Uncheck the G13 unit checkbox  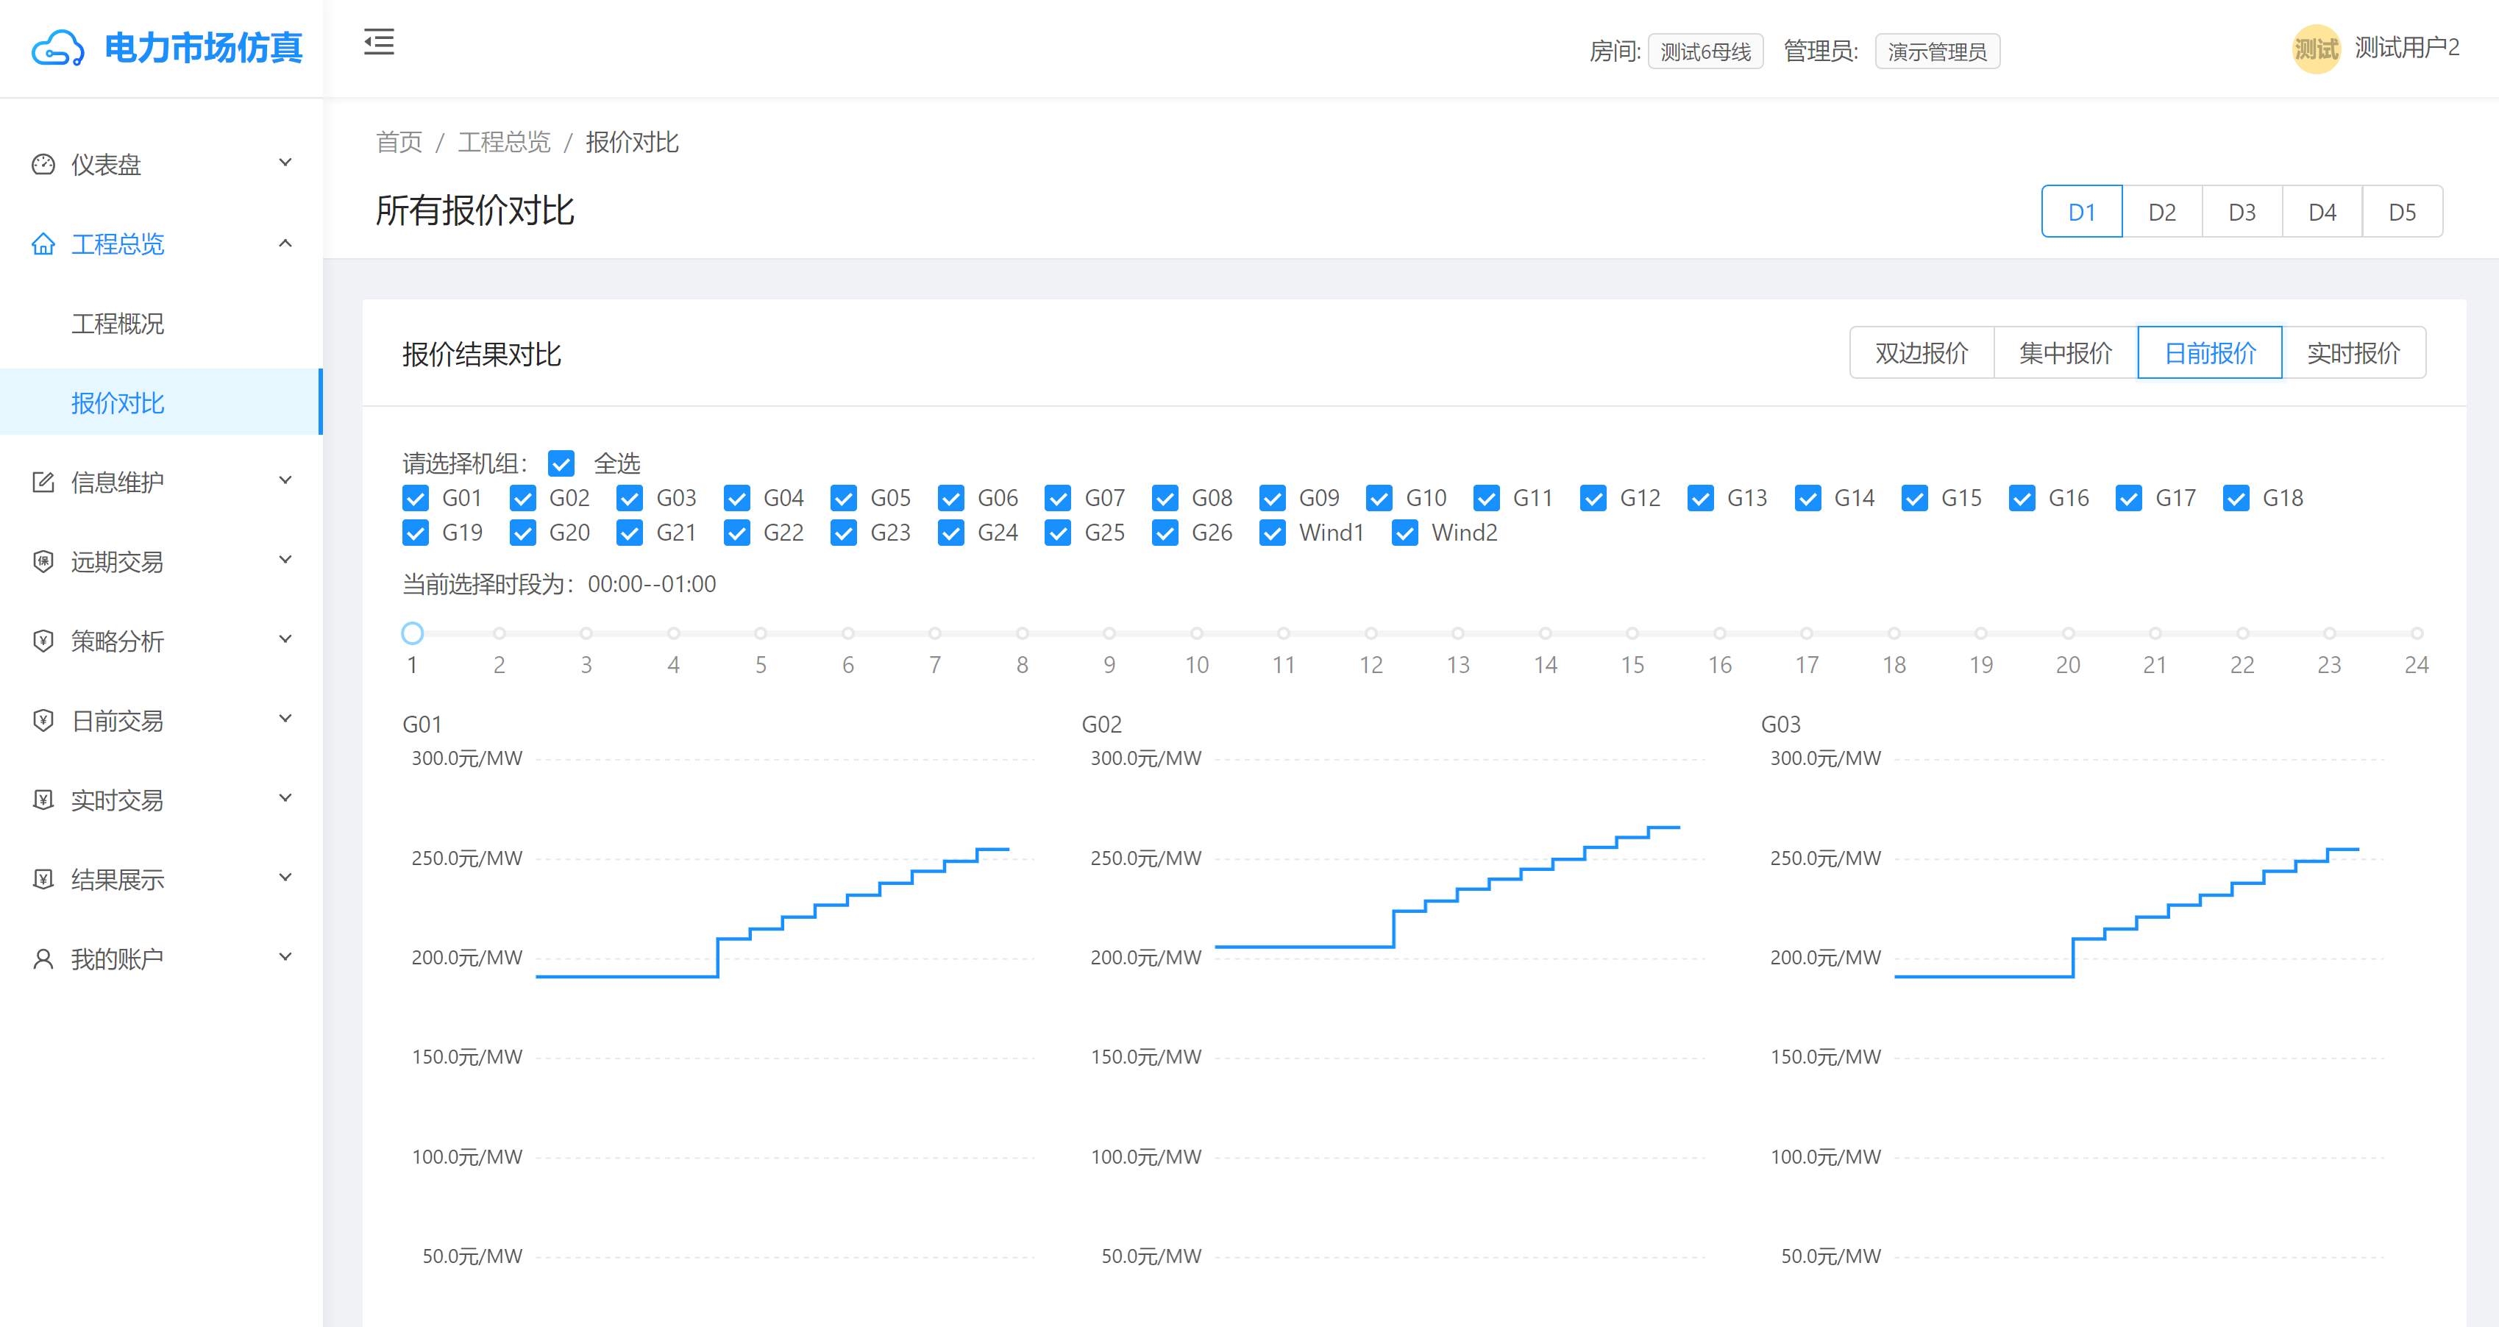[x=1701, y=499]
